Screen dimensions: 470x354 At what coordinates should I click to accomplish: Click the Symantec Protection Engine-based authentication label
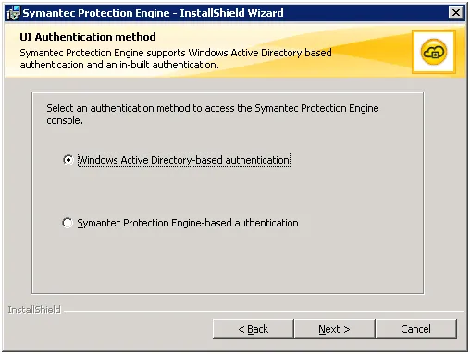188,223
